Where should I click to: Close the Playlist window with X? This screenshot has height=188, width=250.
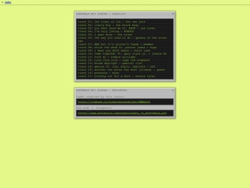[x=173, y=14]
